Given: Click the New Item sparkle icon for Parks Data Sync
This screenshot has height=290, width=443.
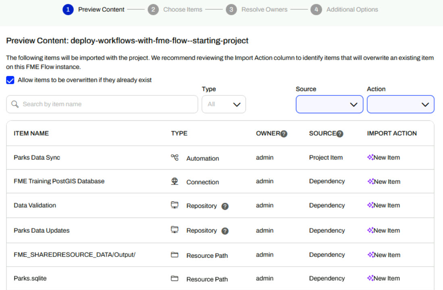Looking at the screenshot, I should 370,157.
